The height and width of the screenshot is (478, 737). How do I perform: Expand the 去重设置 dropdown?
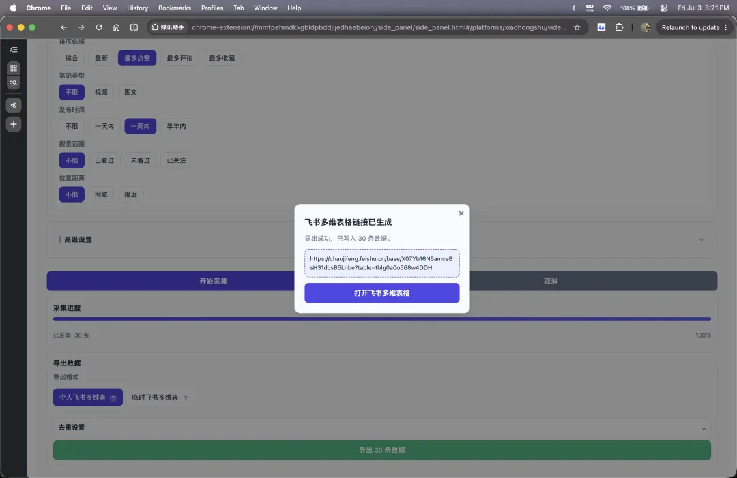pyautogui.click(x=381, y=428)
